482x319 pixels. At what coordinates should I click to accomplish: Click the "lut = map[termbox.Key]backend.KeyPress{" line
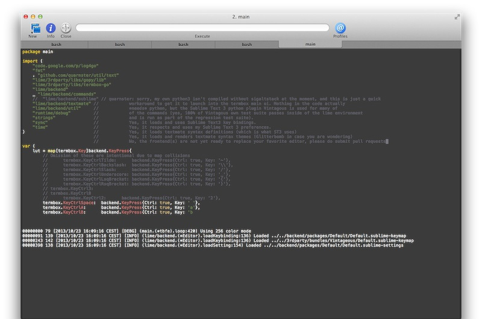tap(82, 151)
